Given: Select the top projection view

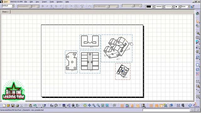Looking at the screenshot, I should [x=90, y=42].
